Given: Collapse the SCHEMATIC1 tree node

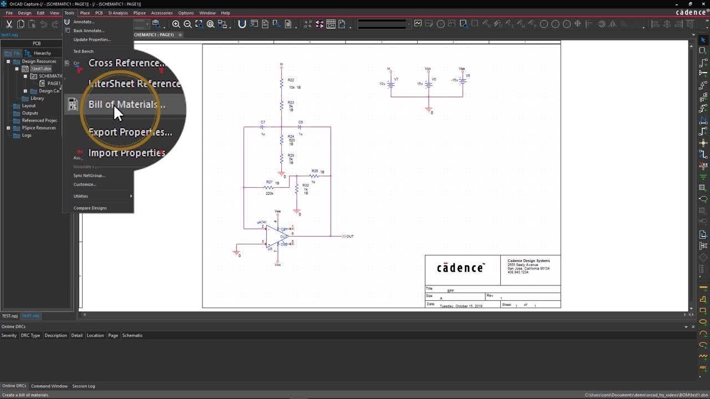Looking at the screenshot, I should pyautogui.click(x=25, y=76).
